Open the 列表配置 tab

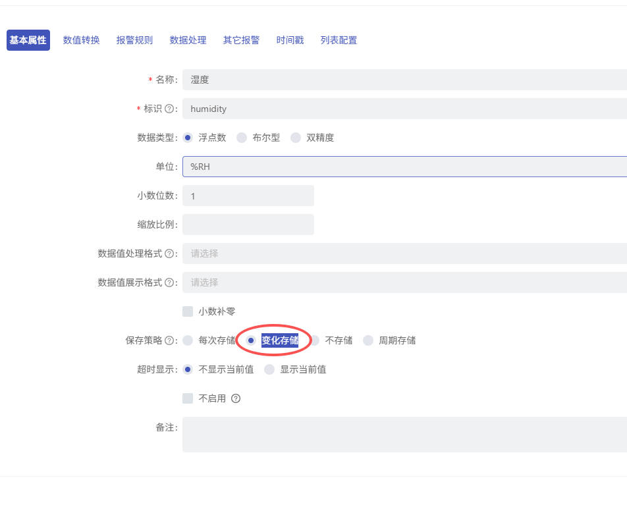[x=339, y=40]
